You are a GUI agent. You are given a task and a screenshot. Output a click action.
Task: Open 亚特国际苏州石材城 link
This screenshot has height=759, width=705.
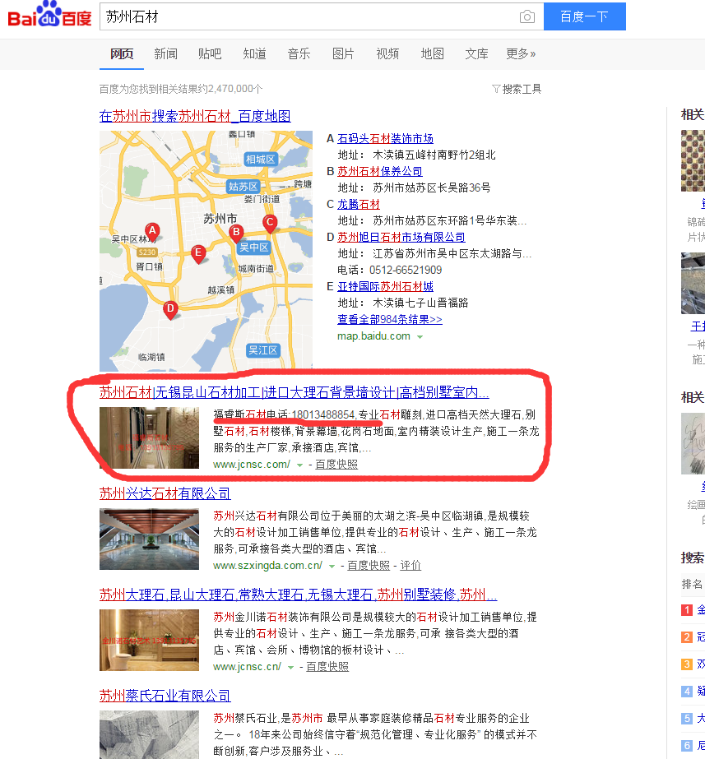click(386, 286)
